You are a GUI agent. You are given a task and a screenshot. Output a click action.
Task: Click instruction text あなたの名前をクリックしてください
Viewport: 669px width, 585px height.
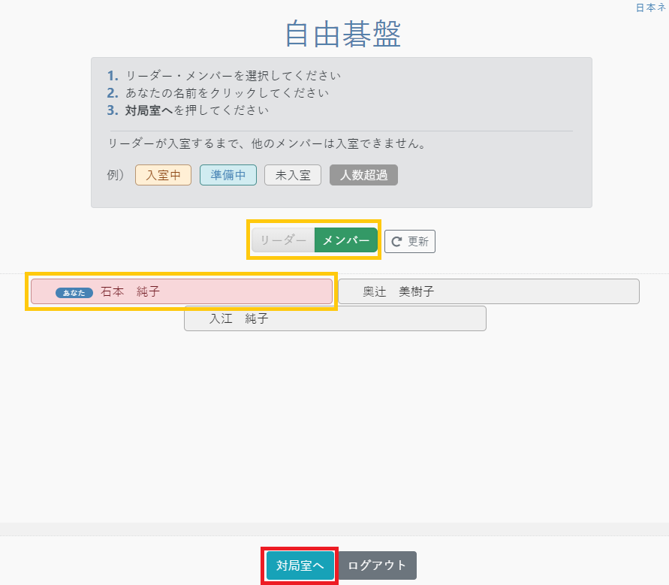pos(227,92)
